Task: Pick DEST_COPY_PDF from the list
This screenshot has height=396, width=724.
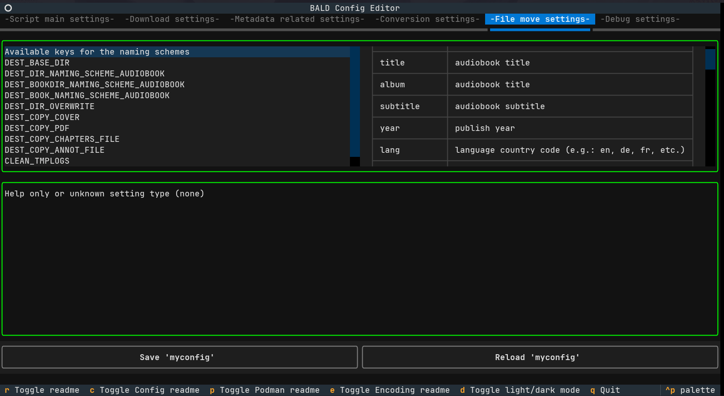Action: [x=37, y=128]
